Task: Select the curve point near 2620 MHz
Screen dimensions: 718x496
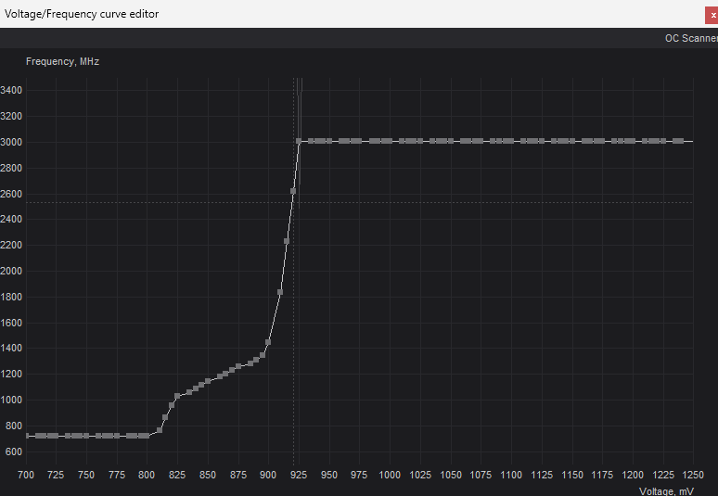Action: pos(293,191)
